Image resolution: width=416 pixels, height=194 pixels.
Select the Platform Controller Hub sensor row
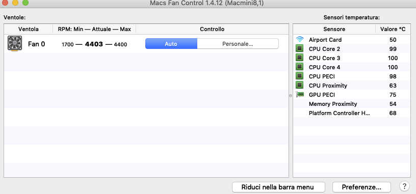352,113
